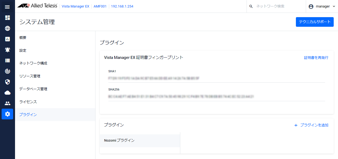Select the dashboard icon in sidebar

pyautogui.click(x=7, y=17)
